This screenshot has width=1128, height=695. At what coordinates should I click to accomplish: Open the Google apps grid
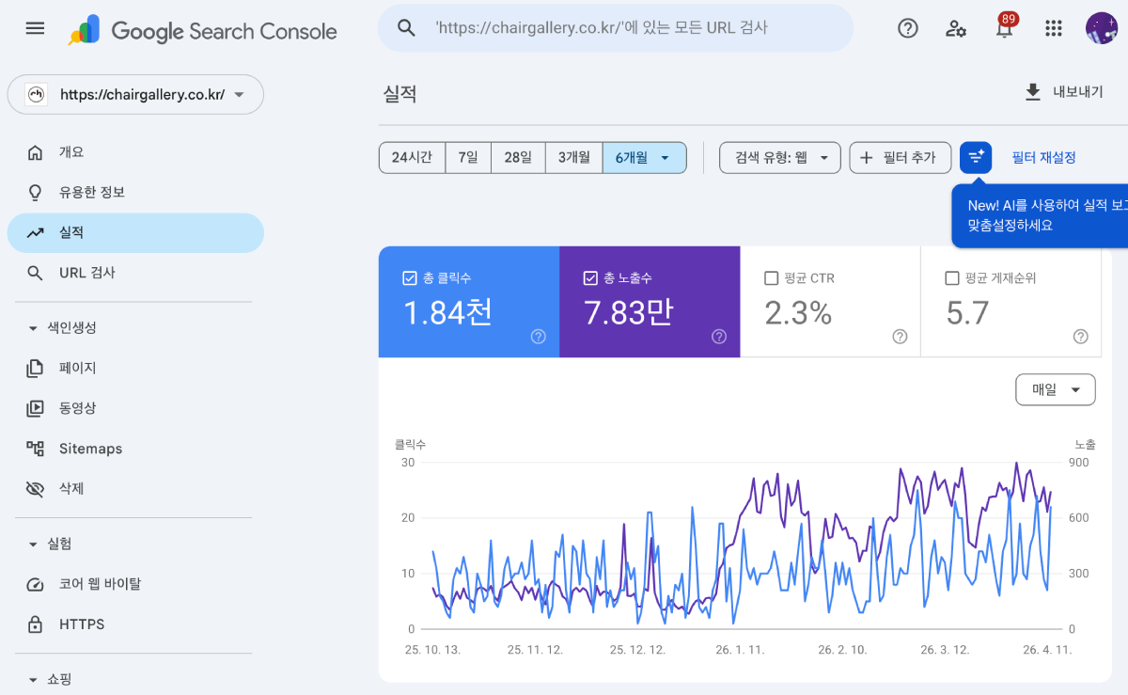(1054, 28)
